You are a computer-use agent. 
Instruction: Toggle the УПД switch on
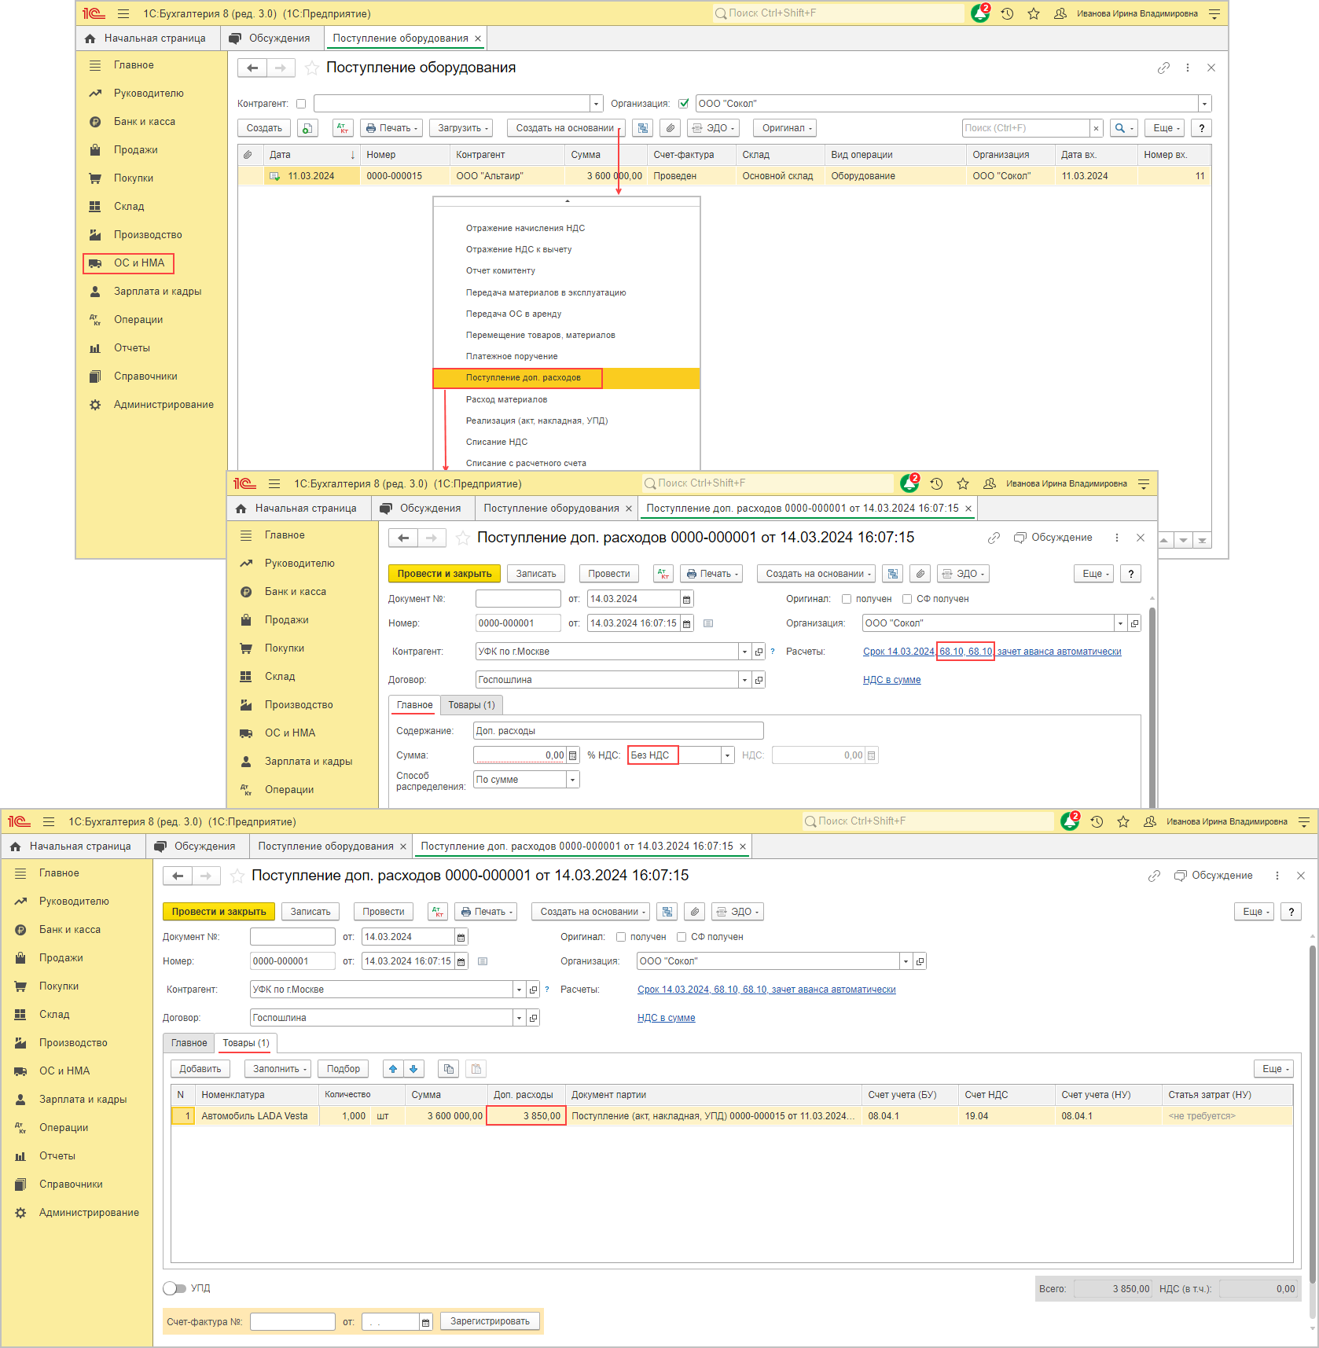(175, 1288)
